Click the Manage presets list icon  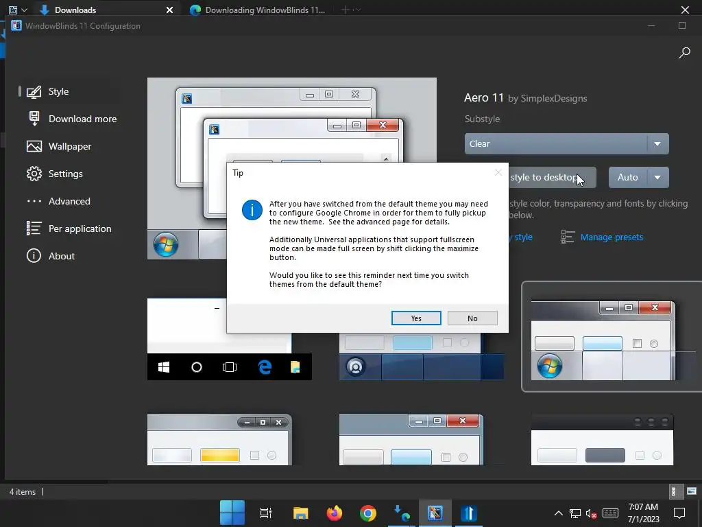coord(568,237)
